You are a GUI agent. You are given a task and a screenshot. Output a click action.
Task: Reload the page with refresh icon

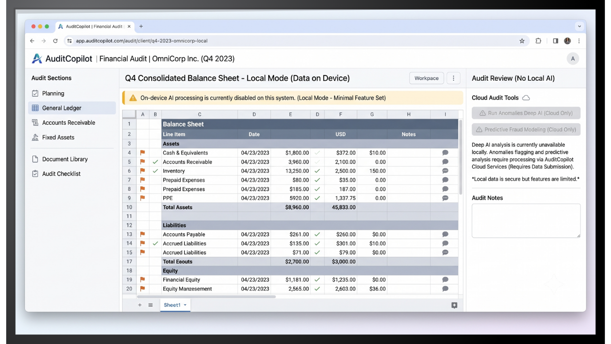(x=55, y=41)
